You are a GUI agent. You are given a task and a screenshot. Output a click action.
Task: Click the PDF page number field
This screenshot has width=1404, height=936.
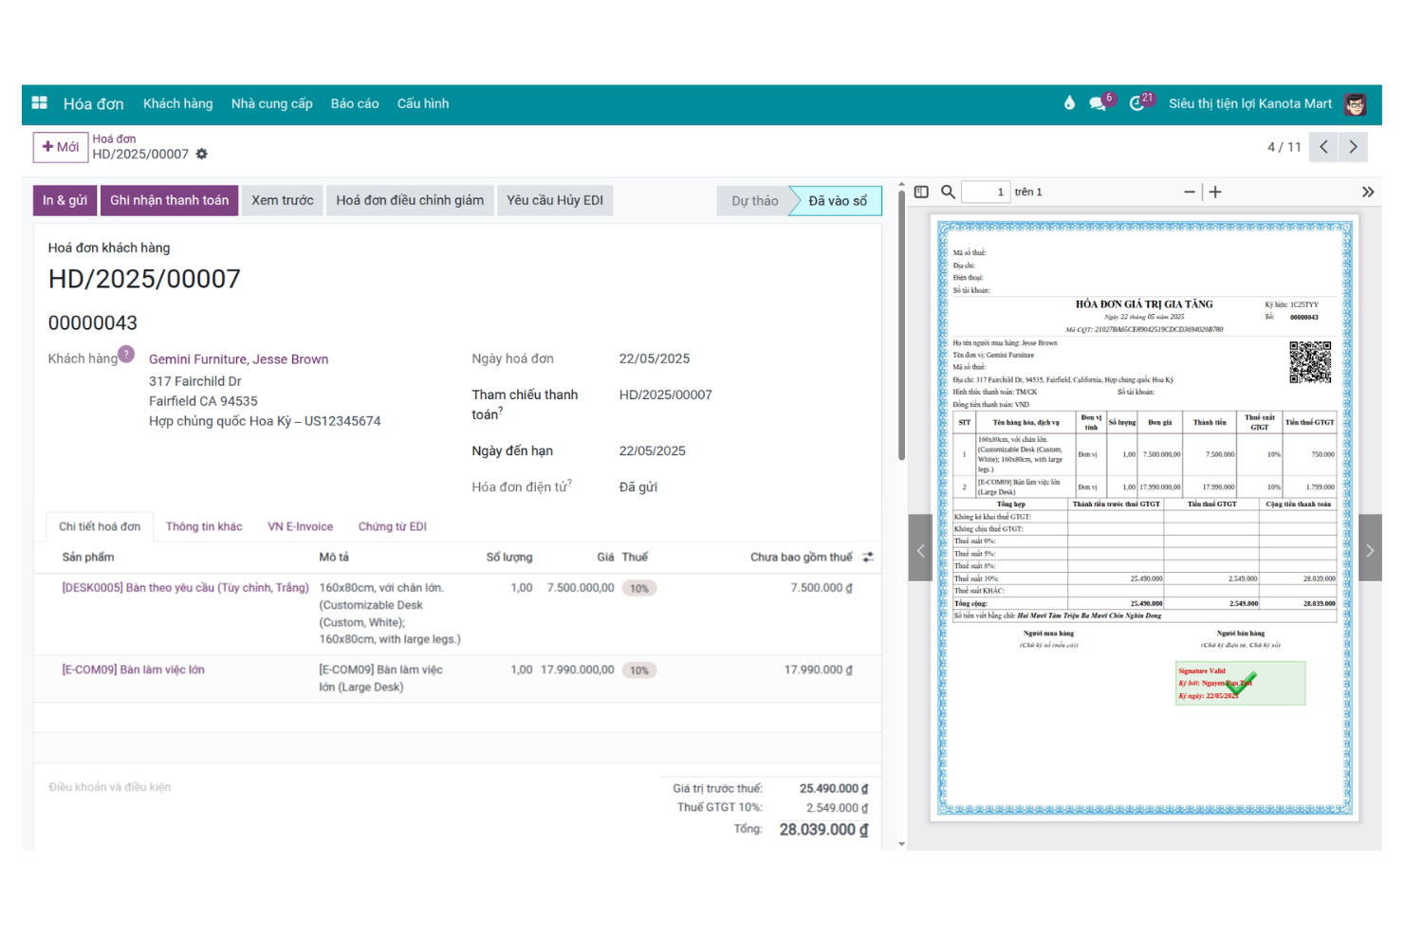pyautogui.click(x=986, y=192)
